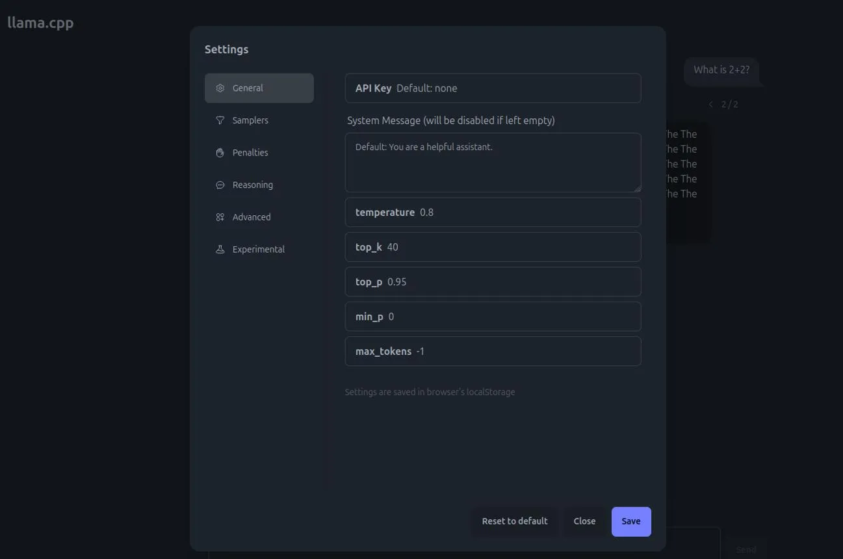Image resolution: width=843 pixels, height=559 pixels.
Task: Edit the top_p value field
Action: (493, 282)
